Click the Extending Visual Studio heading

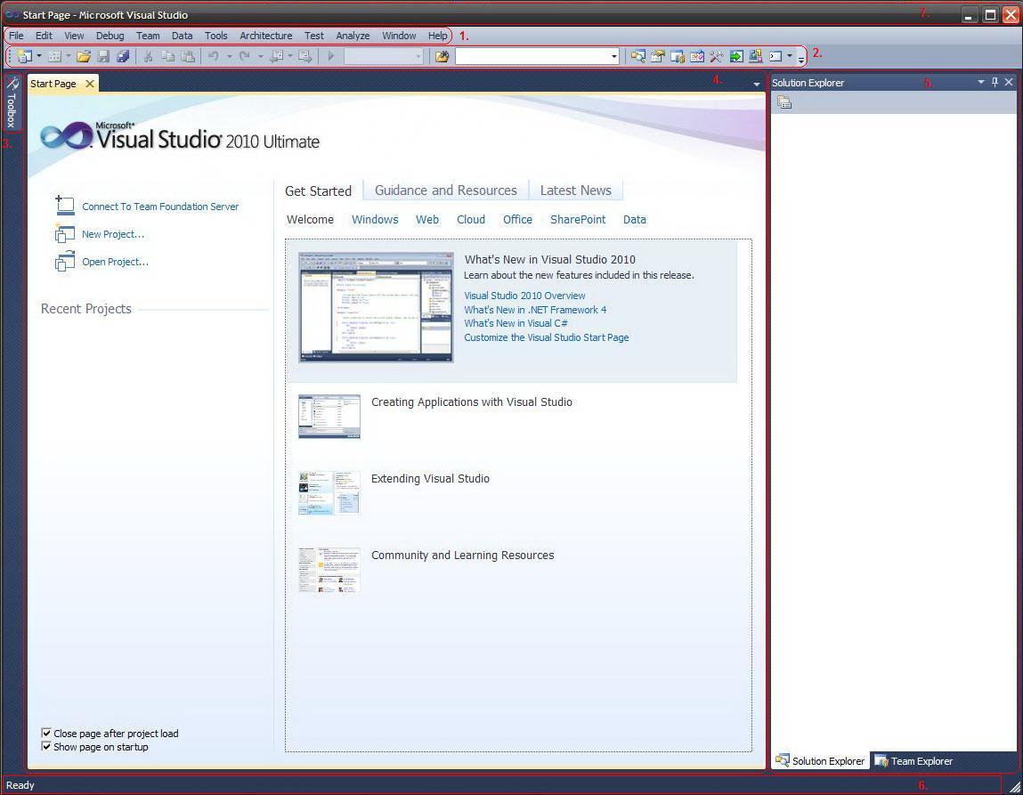pyautogui.click(x=430, y=478)
